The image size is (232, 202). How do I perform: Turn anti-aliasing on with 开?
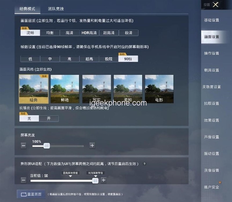click(x=49, y=118)
